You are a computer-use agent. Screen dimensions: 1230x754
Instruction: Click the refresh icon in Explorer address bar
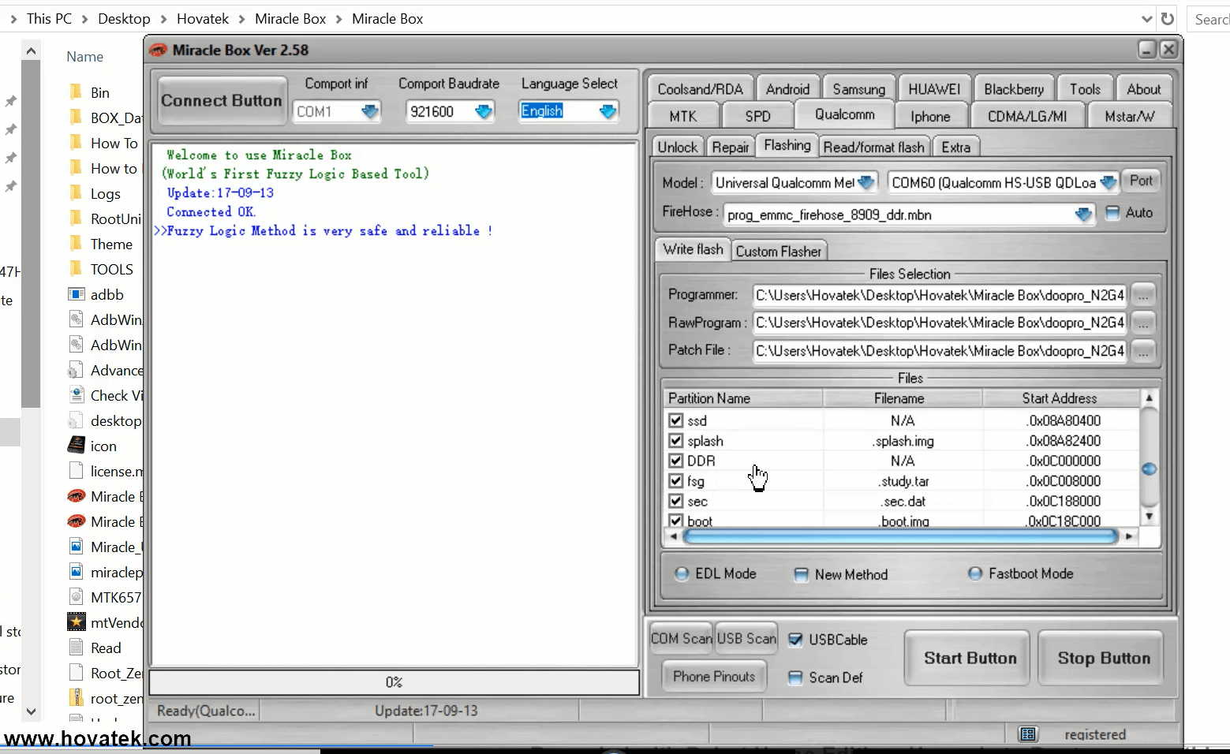(1168, 19)
